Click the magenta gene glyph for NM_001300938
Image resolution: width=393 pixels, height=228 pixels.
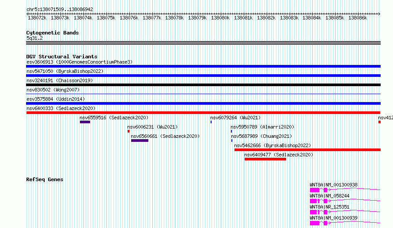345,190
